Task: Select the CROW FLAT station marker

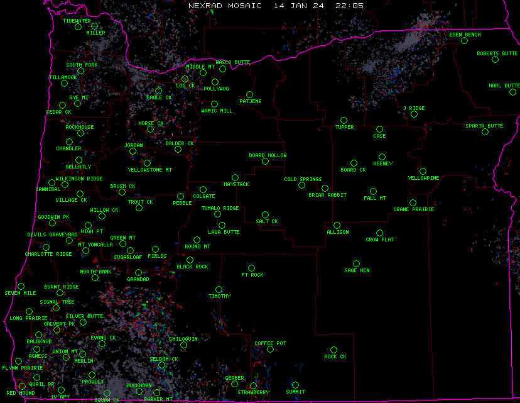Action: [379, 233]
